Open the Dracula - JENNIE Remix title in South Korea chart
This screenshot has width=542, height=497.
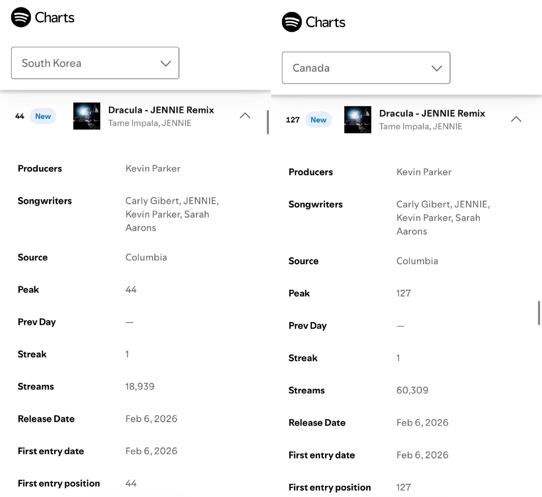(x=161, y=110)
